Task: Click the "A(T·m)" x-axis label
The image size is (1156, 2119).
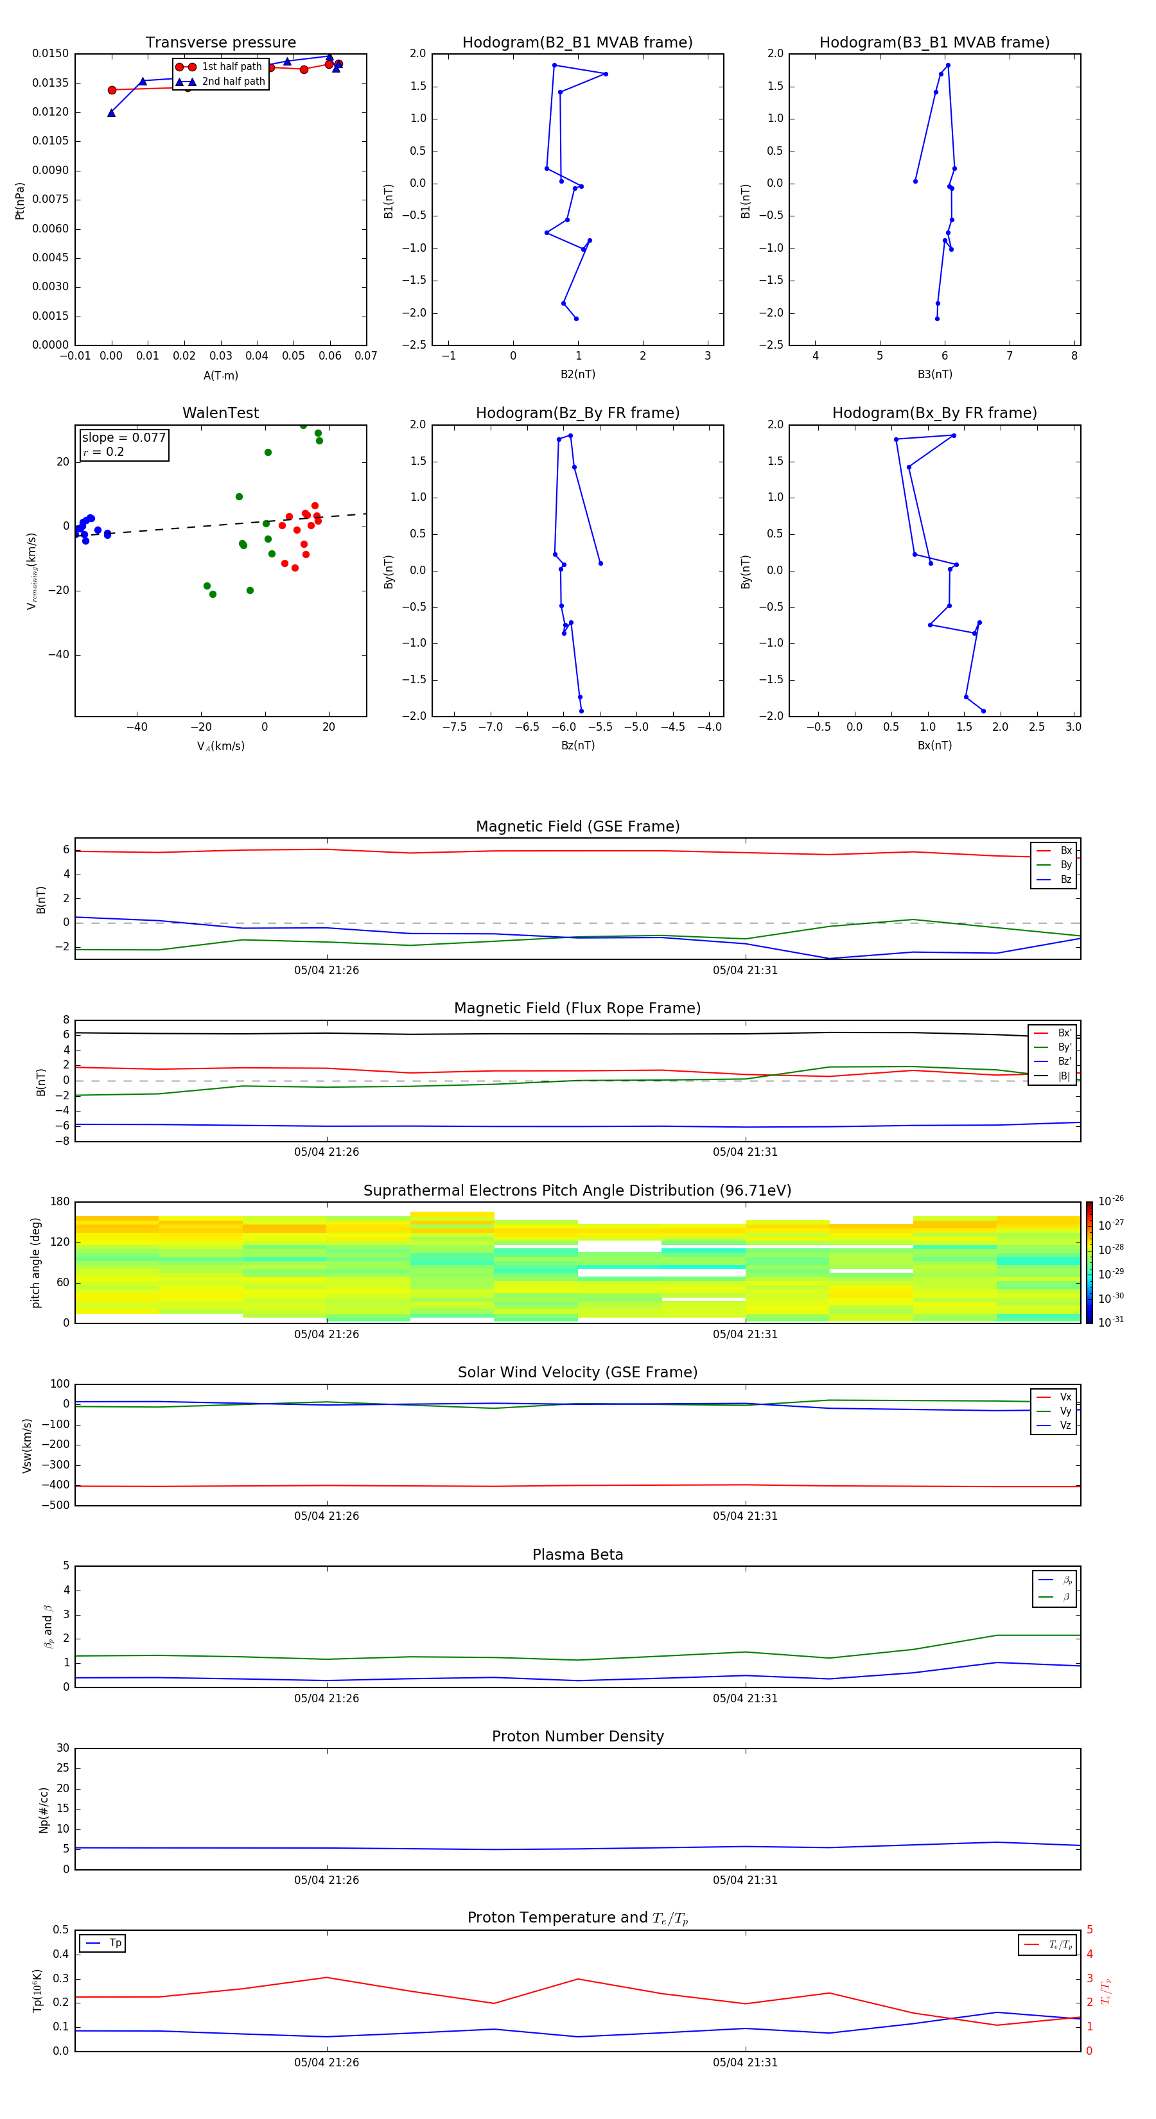Action: pyautogui.click(x=220, y=376)
